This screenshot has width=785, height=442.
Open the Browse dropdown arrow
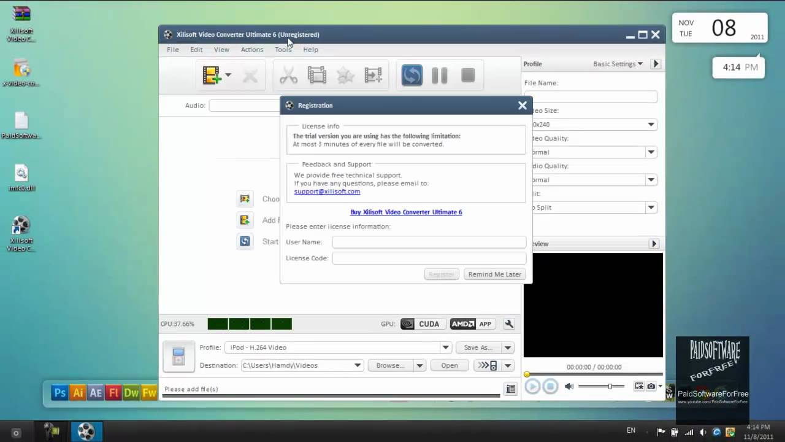tap(419, 365)
